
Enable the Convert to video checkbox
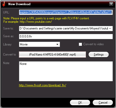80,44
